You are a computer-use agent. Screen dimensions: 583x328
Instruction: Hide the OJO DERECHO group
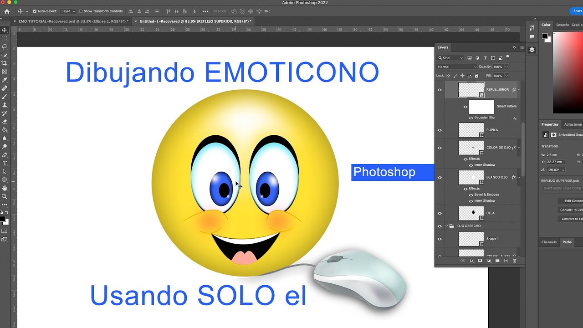440,226
